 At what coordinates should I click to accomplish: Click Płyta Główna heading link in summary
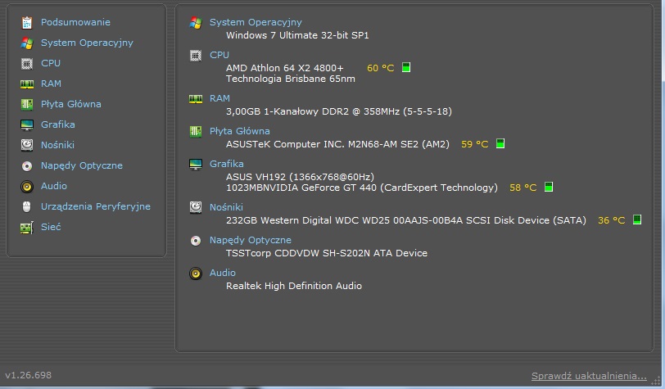(240, 131)
